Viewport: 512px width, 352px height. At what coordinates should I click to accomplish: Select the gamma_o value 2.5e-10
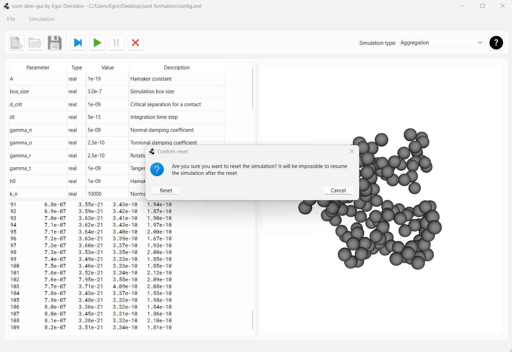click(x=107, y=143)
